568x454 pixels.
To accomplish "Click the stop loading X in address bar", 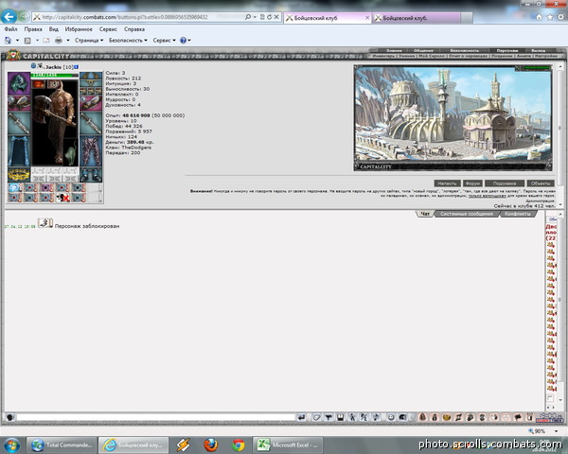I will pos(276,17).
